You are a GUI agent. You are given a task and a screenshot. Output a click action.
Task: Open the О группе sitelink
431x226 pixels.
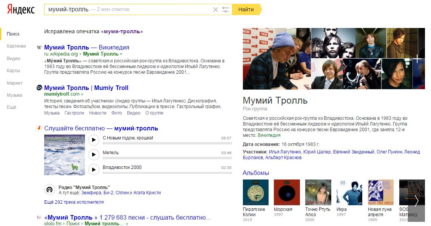click(154, 113)
